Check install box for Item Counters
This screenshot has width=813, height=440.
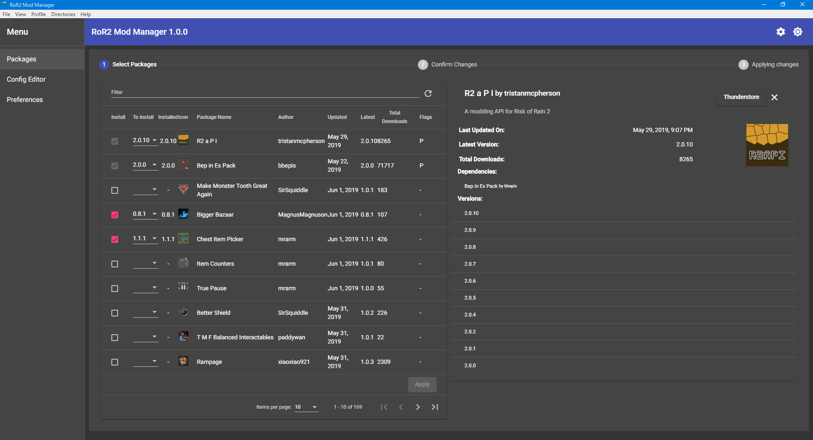[x=115, y=264]
